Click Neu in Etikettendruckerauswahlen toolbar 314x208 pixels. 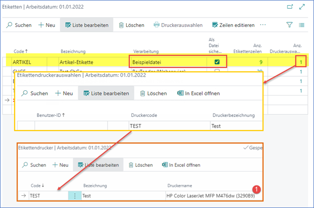pyautogui.click(x=64, y=94)
